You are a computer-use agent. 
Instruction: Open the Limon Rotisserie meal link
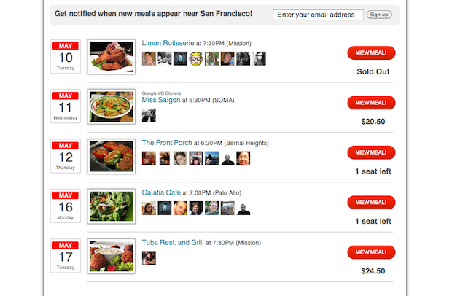click(168, 43)
